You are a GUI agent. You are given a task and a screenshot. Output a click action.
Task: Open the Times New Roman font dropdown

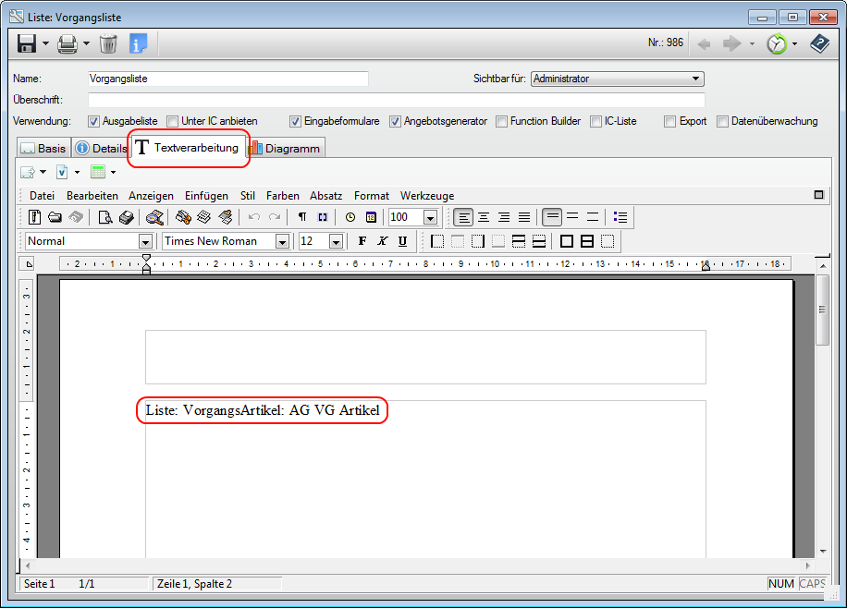[x=282, y=240]
